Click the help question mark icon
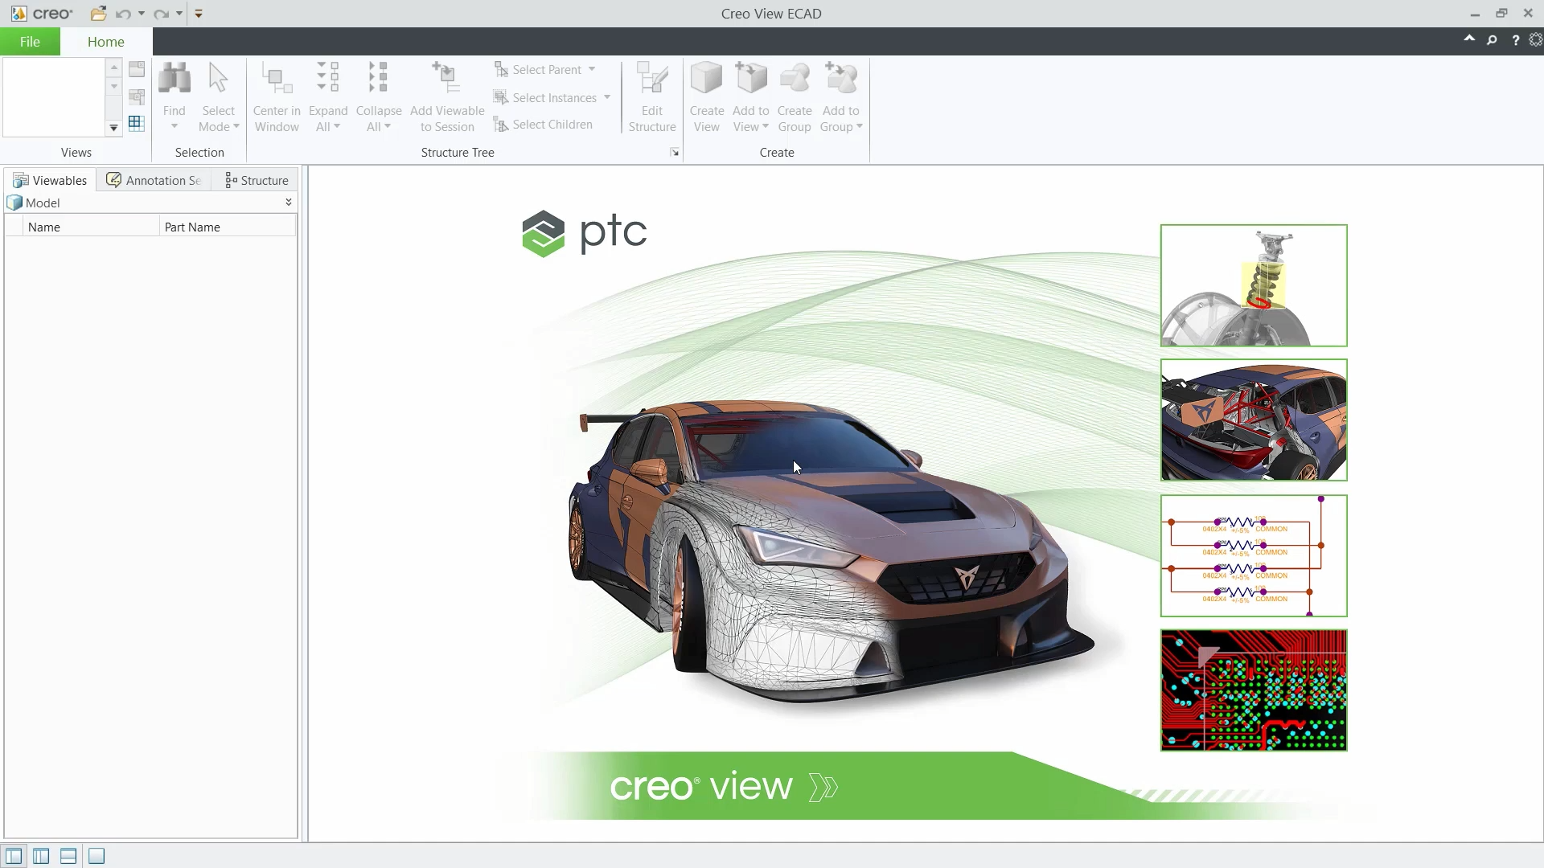Viewport: 1544px width, 868px height. coord(1515,40)
